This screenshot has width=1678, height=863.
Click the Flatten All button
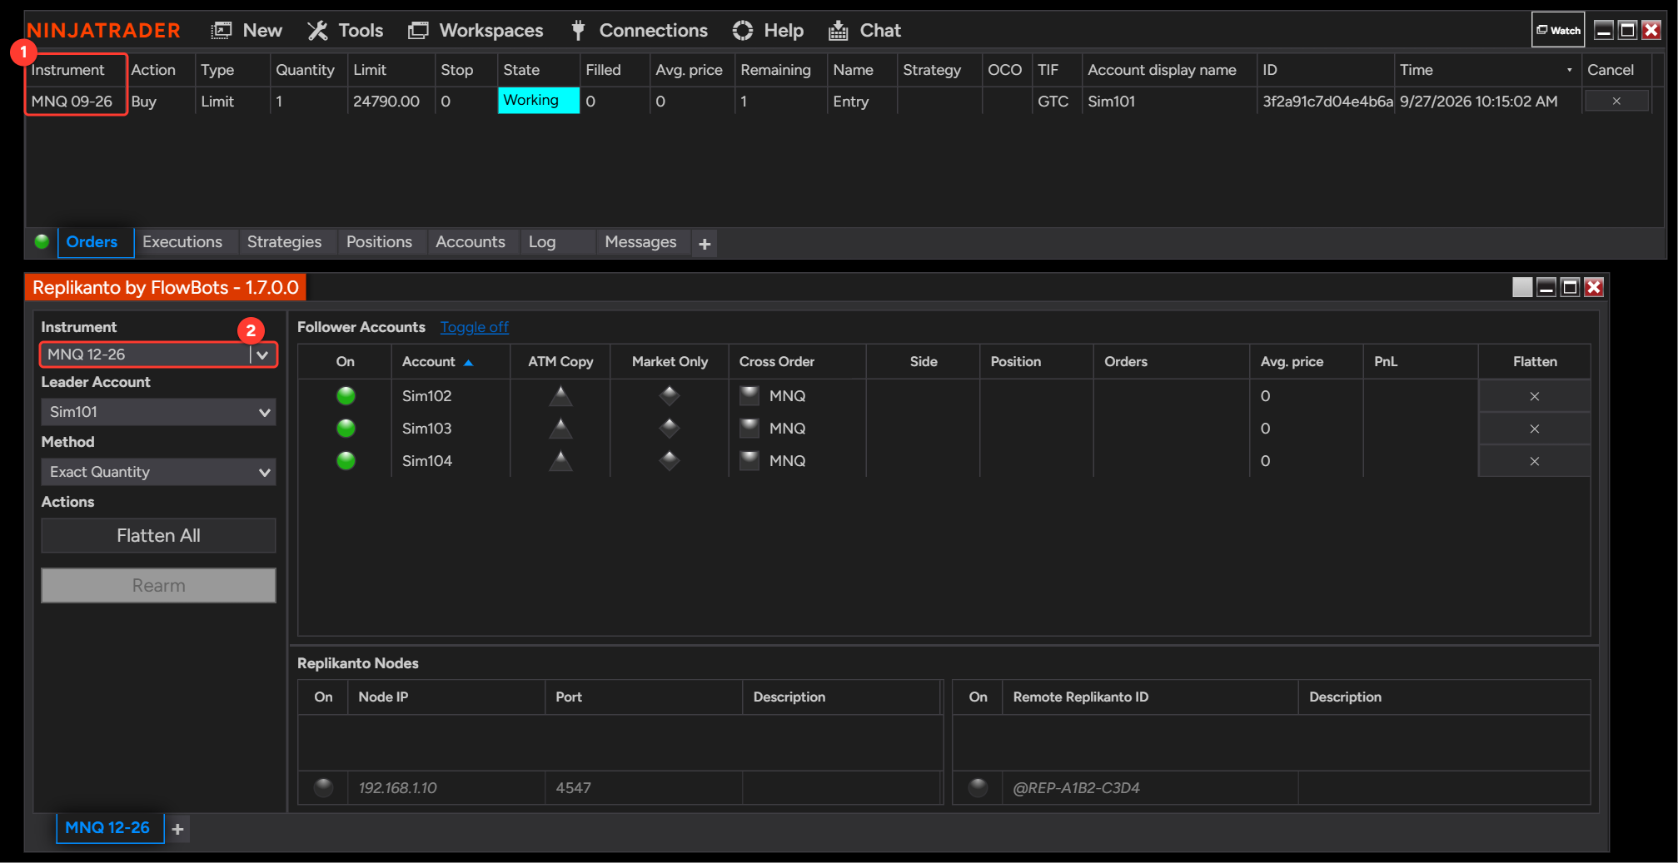pos(158,536)
